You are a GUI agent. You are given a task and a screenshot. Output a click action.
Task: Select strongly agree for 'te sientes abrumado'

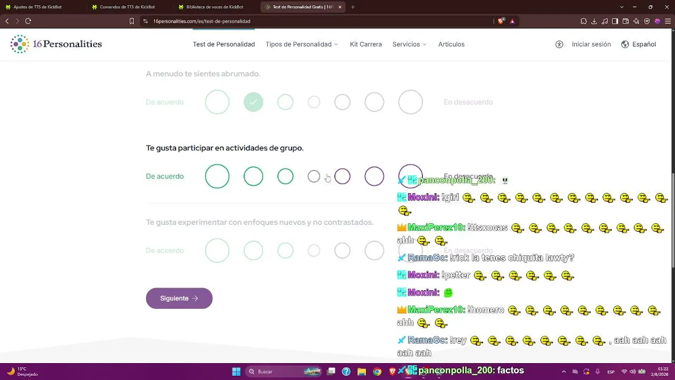[x=217, y=102]
